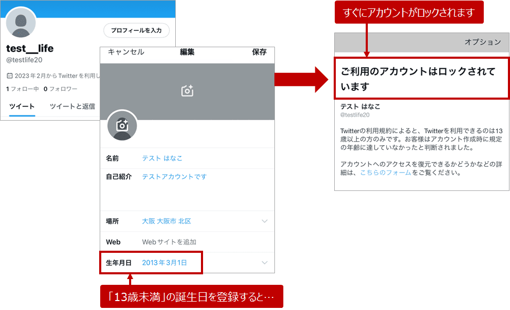Switch to the ツイートと返信 tab
Screen dimensions: 510x310
tap(72, 106)
